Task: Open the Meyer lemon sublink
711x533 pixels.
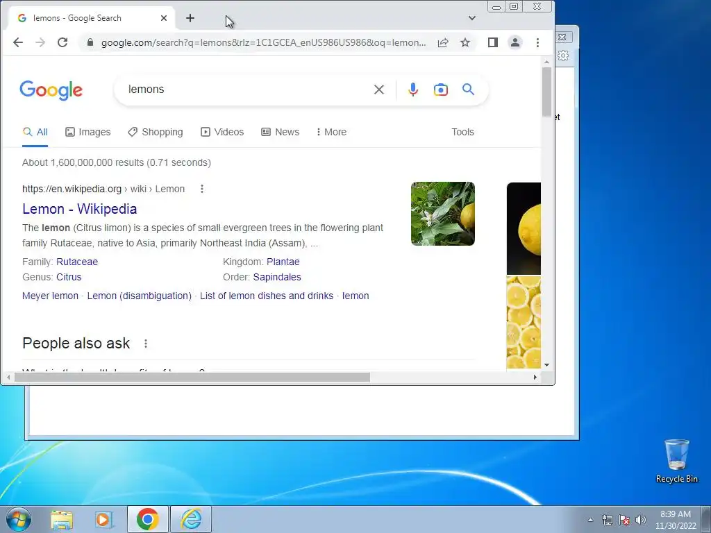Action: [50, 296]
